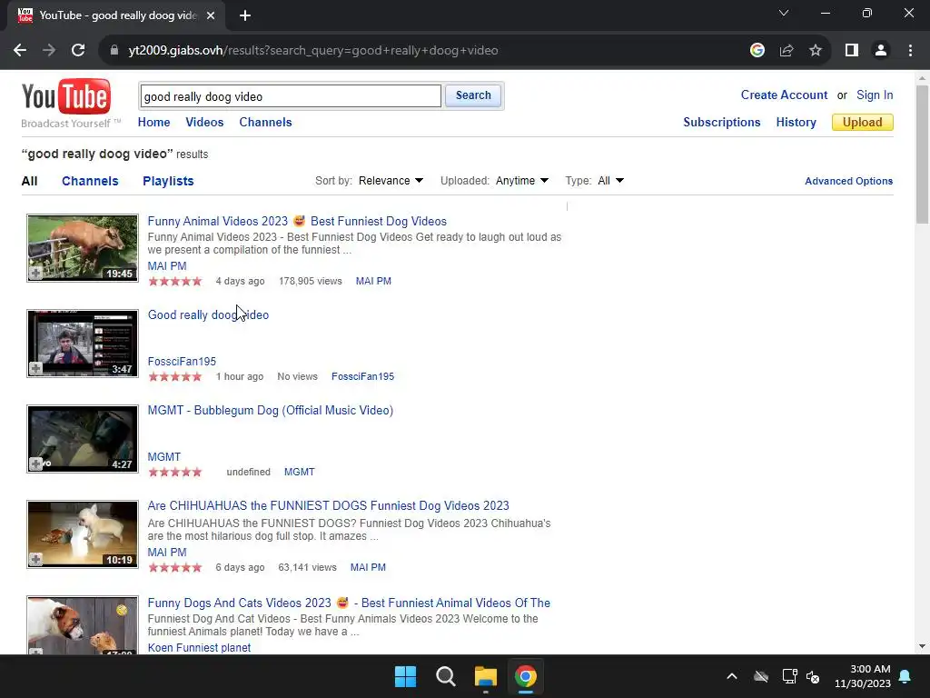Open notification bell in taskbar
The height and width of the screenshot is (698, 930).
(905, 676)
